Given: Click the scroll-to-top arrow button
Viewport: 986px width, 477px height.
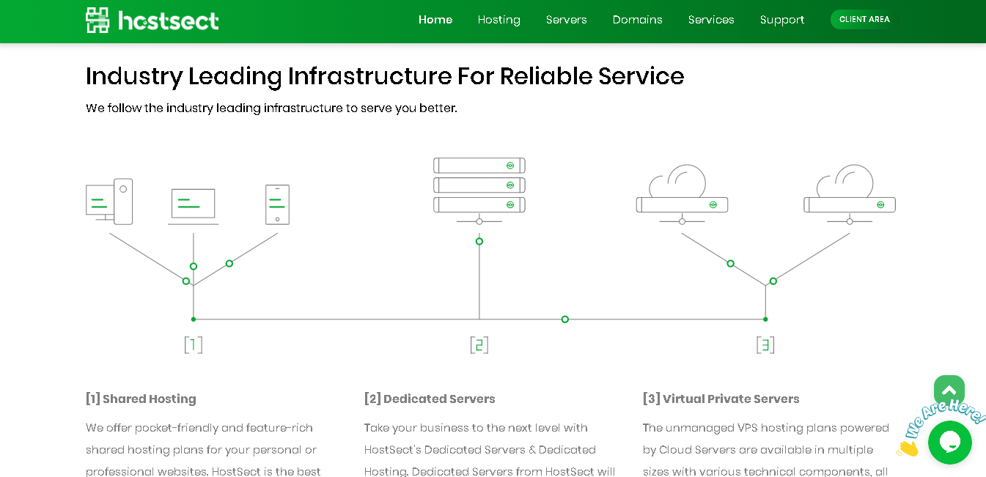Looking at the screenshot, I should click(x=949, y=391).
